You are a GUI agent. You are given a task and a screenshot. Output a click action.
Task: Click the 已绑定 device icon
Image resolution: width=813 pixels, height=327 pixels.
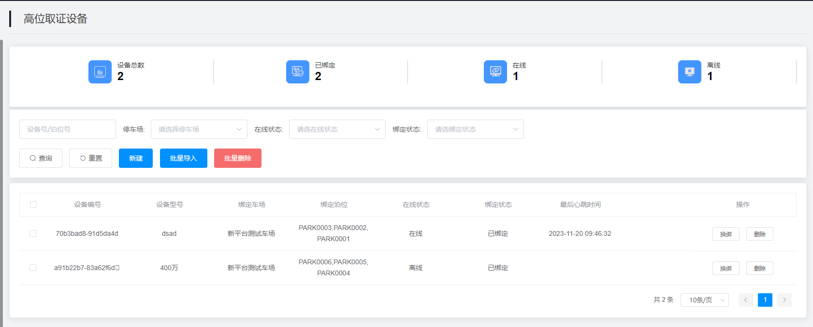298,72
